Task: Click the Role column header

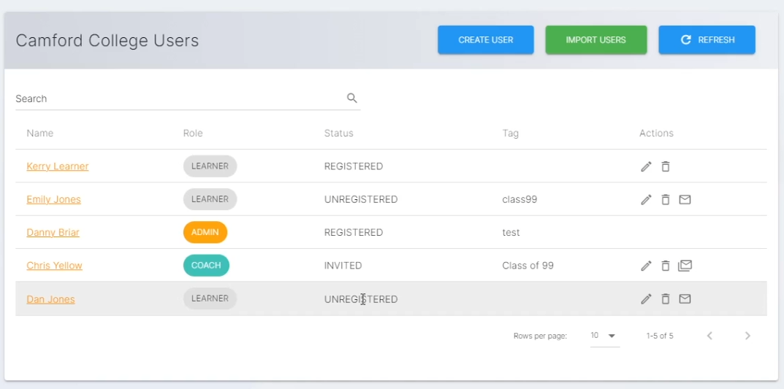Action: click(x=193, y=133)
